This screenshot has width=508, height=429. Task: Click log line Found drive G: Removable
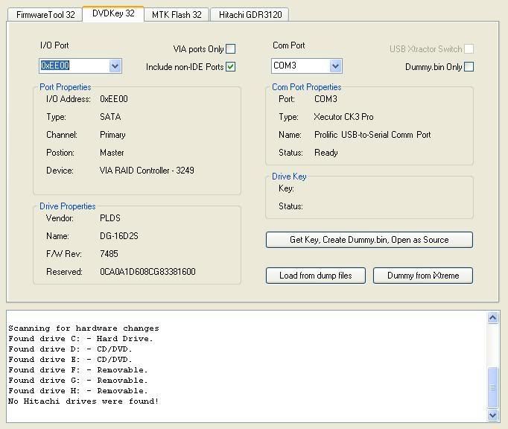pyautogui.click(x=78, y=380)
